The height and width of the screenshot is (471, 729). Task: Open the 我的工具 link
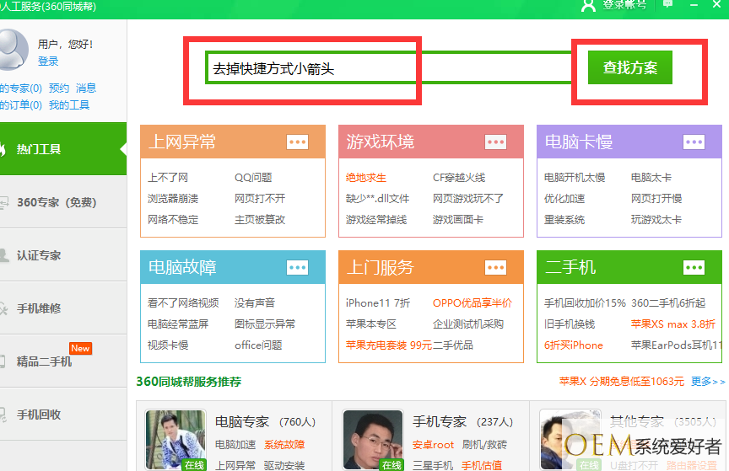(x=68, y=105)
